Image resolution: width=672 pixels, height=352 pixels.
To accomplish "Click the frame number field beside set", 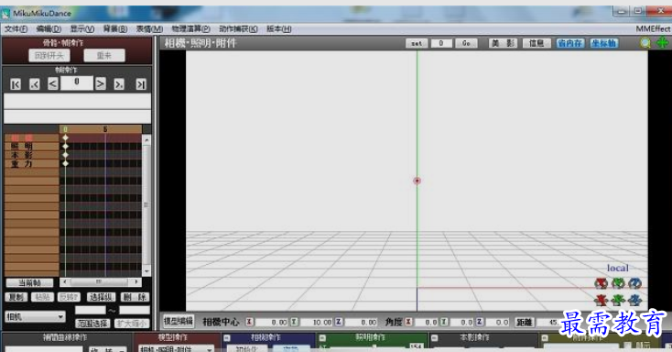I will pos(441,43).
